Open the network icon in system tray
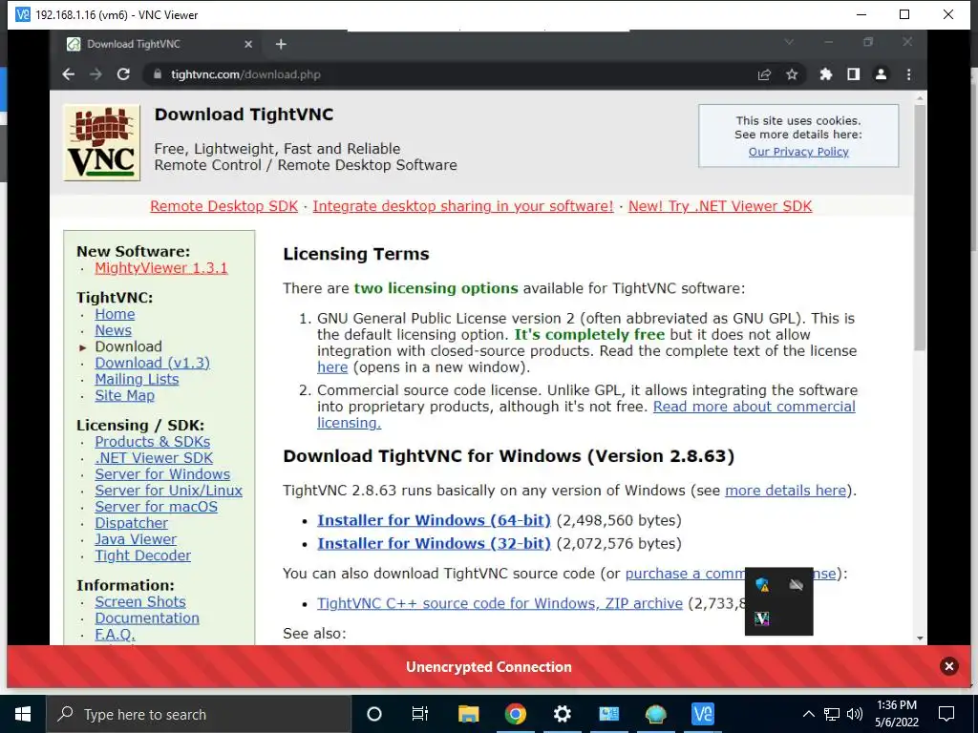 832,714
